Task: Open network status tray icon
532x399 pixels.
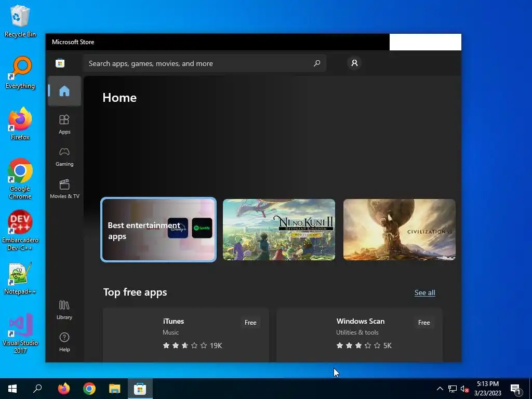Action: (453, 389)
